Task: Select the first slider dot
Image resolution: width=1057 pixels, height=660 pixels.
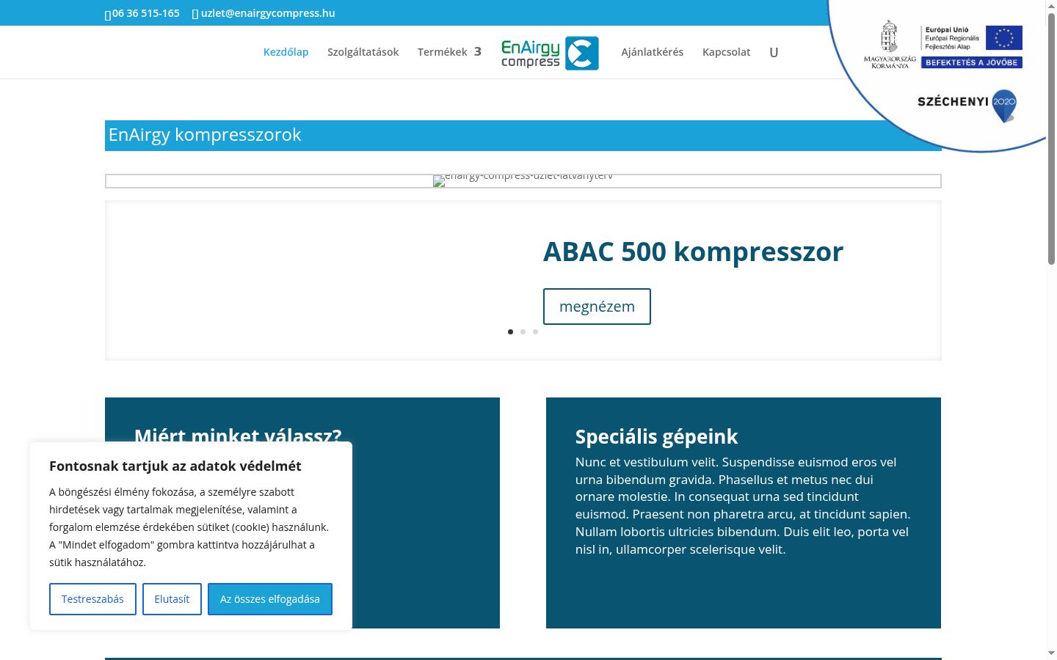Action: tap(510, 331)
